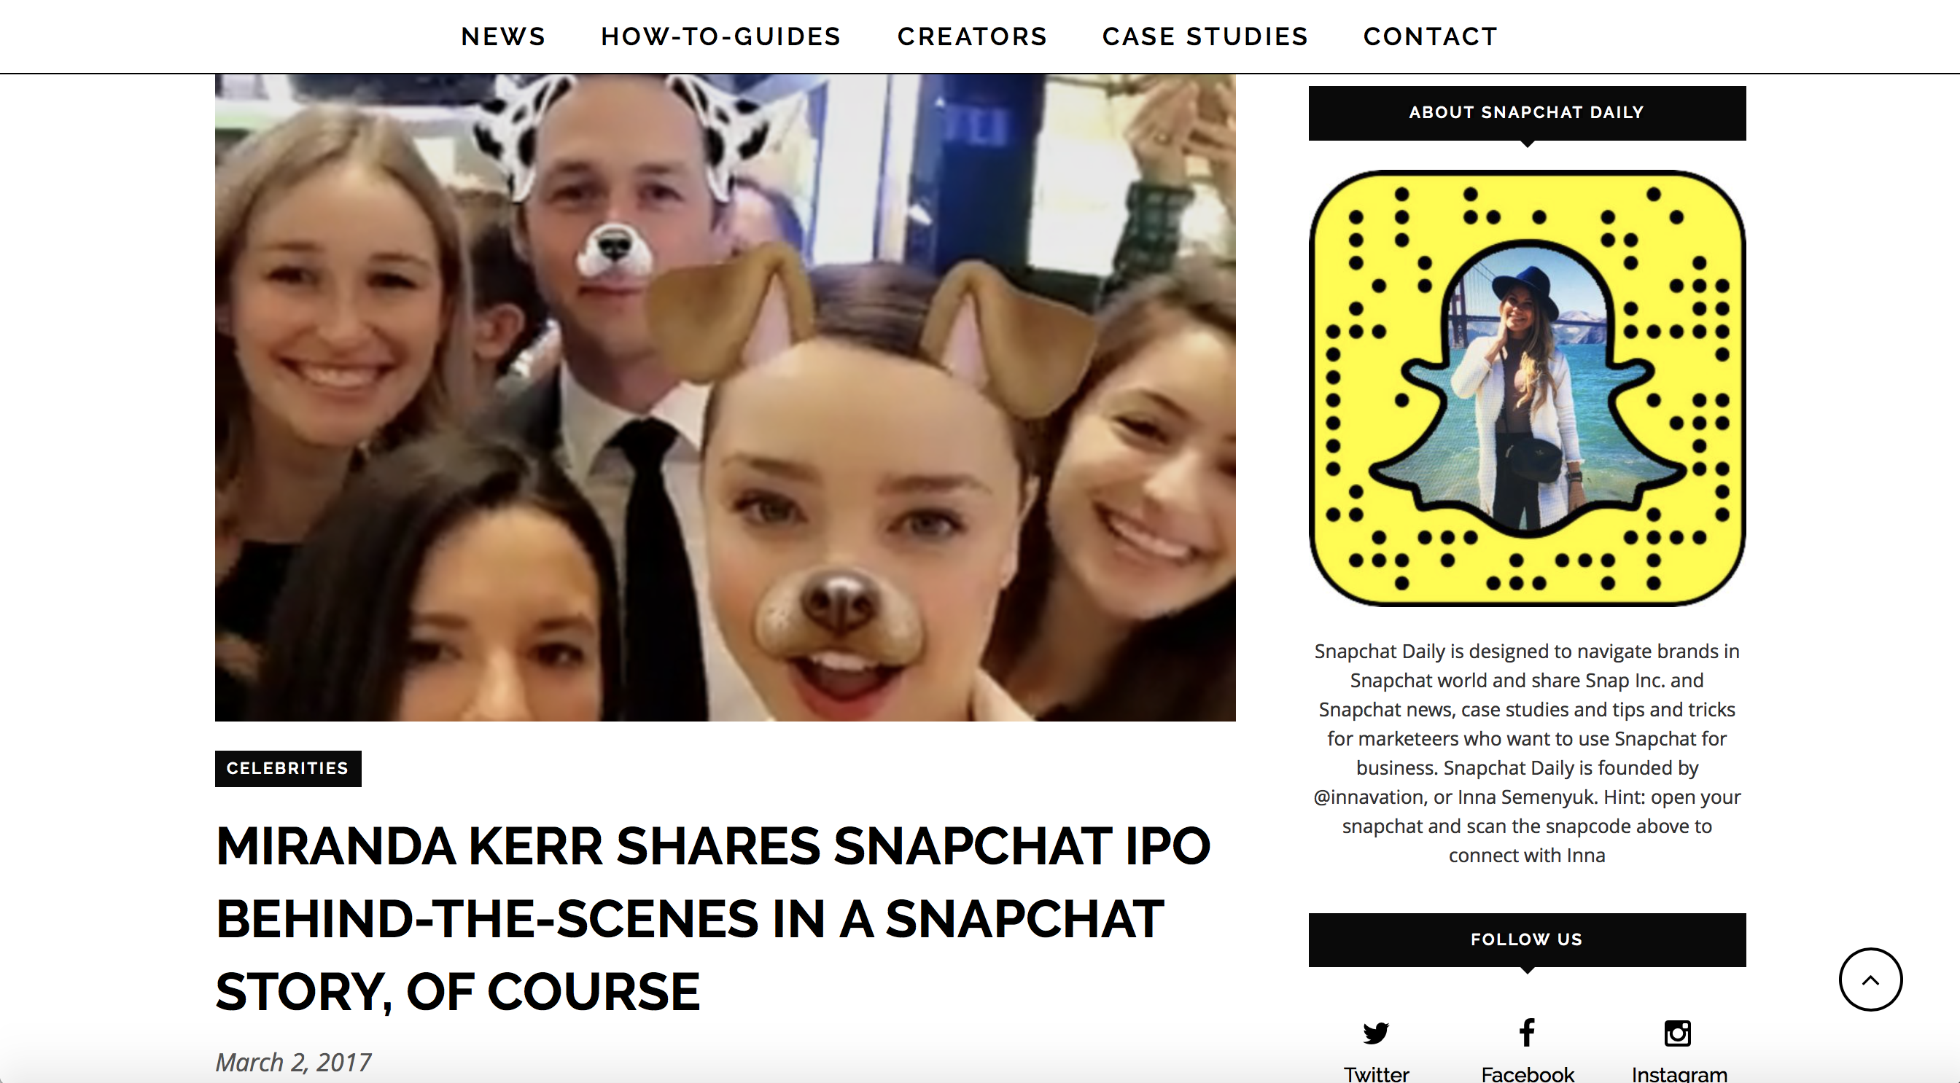The width and height of the screenshot is (1960, 1083).
Task: Open the Miranda Kerr article headline
Action: [712, 918]
